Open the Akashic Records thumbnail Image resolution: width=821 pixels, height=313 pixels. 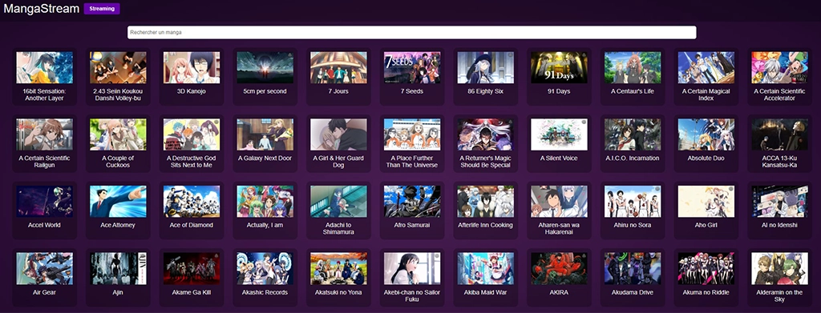pyautogui.click(x=265, y=269)
